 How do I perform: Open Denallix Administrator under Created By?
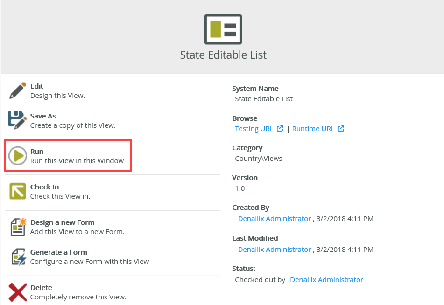275,218
